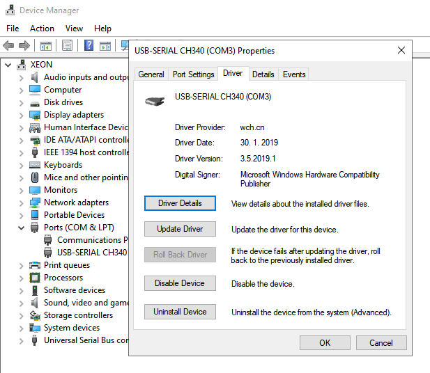Switch to the Details tab
430x373 pixels.
tap(263, 74)
